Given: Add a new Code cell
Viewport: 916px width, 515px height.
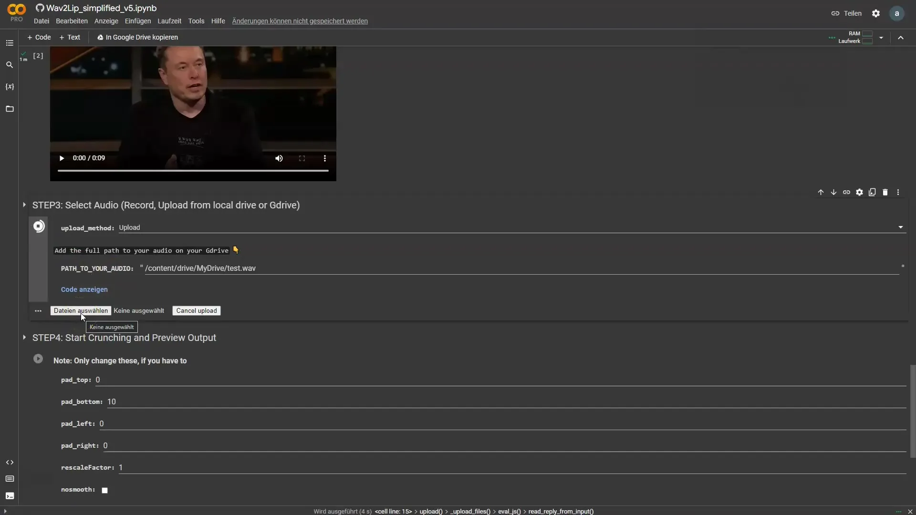Looking at the screenshot, I should [x=39, y=37].
